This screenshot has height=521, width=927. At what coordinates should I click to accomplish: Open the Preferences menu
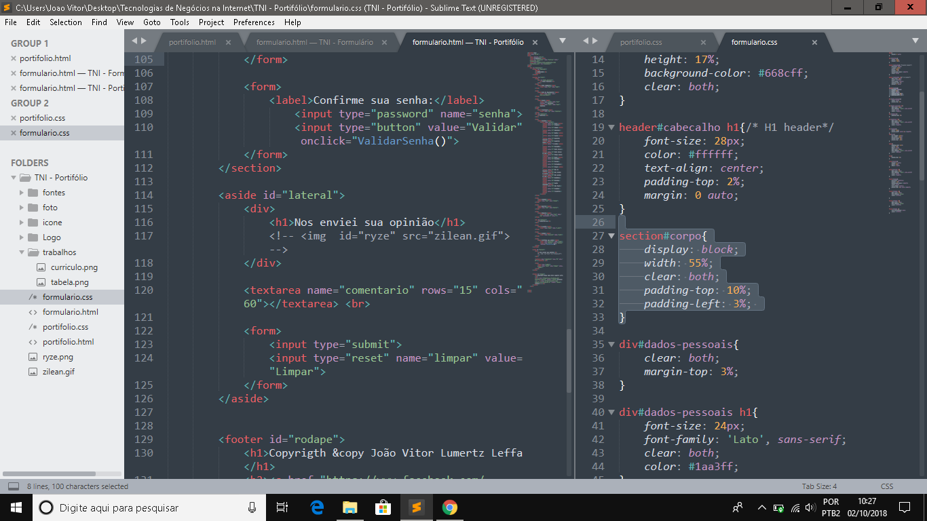[x=254, y=22]
